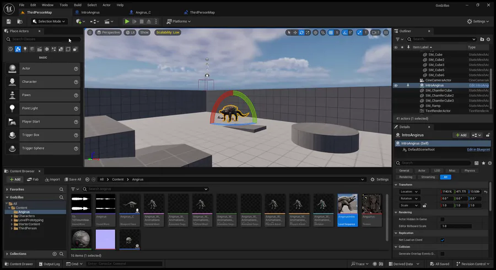Activate the Translate gizmo tool
The width and height of the screenshot is (496, 270).
[x=295, y=32]
